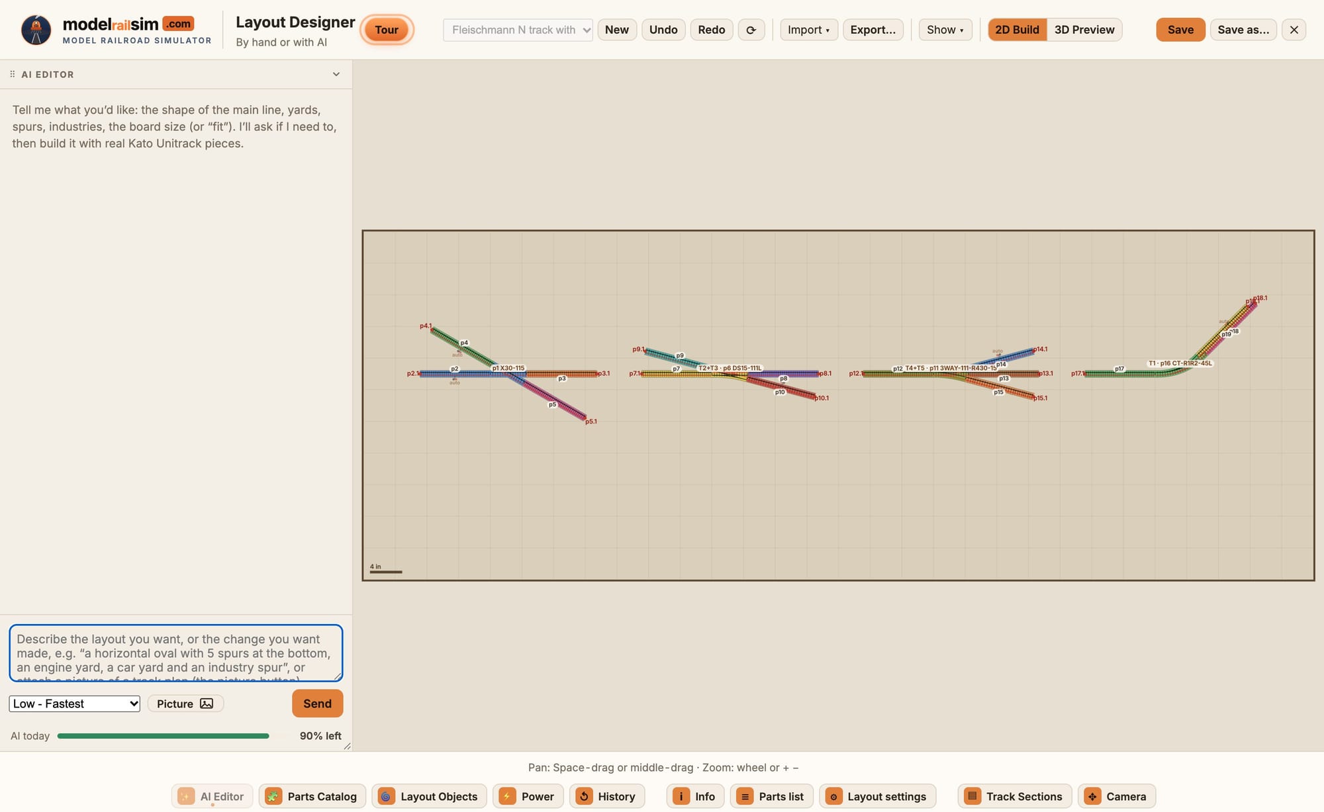Click Redo
This screenshot has height=812, width=1324.
pyautogui.click(x=712, y=30)
